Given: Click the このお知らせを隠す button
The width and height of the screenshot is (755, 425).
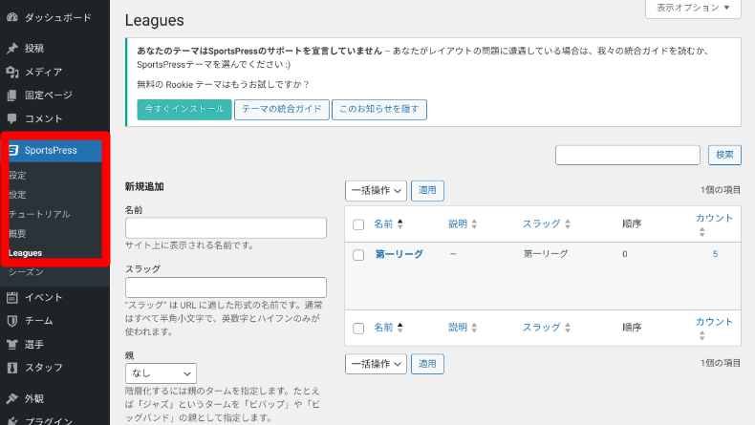Looking at the screenshot, I should click(379, 109).
